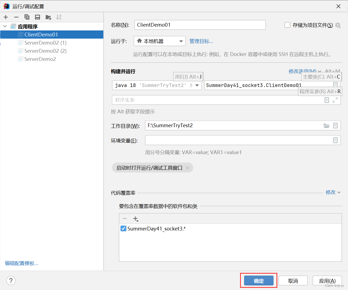
Task: Open the help question mark button
Action: click(11, 280)
